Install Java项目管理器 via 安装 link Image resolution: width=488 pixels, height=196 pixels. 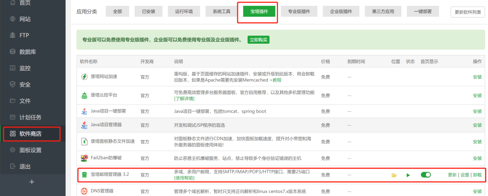point(477,125)
